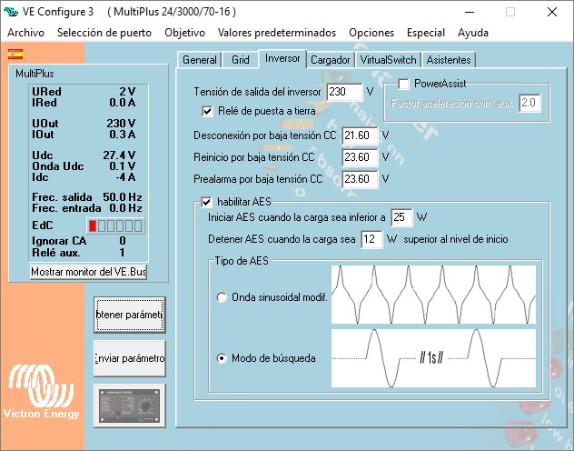Click the Victron Energy logo
Screen dimensions: 574x451
42,391
